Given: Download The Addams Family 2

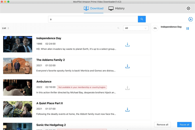Looking at the screenshot, I should tap(127, 66).
